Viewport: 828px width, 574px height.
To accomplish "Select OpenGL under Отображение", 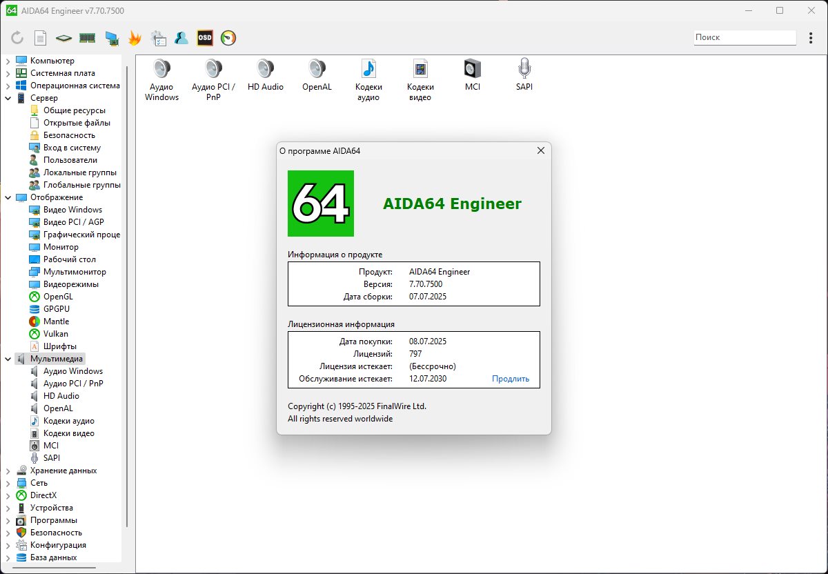I will pos(58,297).
